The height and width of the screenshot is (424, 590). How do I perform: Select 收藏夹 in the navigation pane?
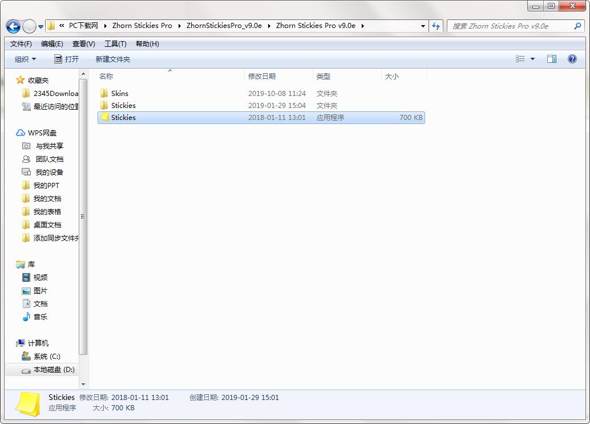[x=38, y=80]
